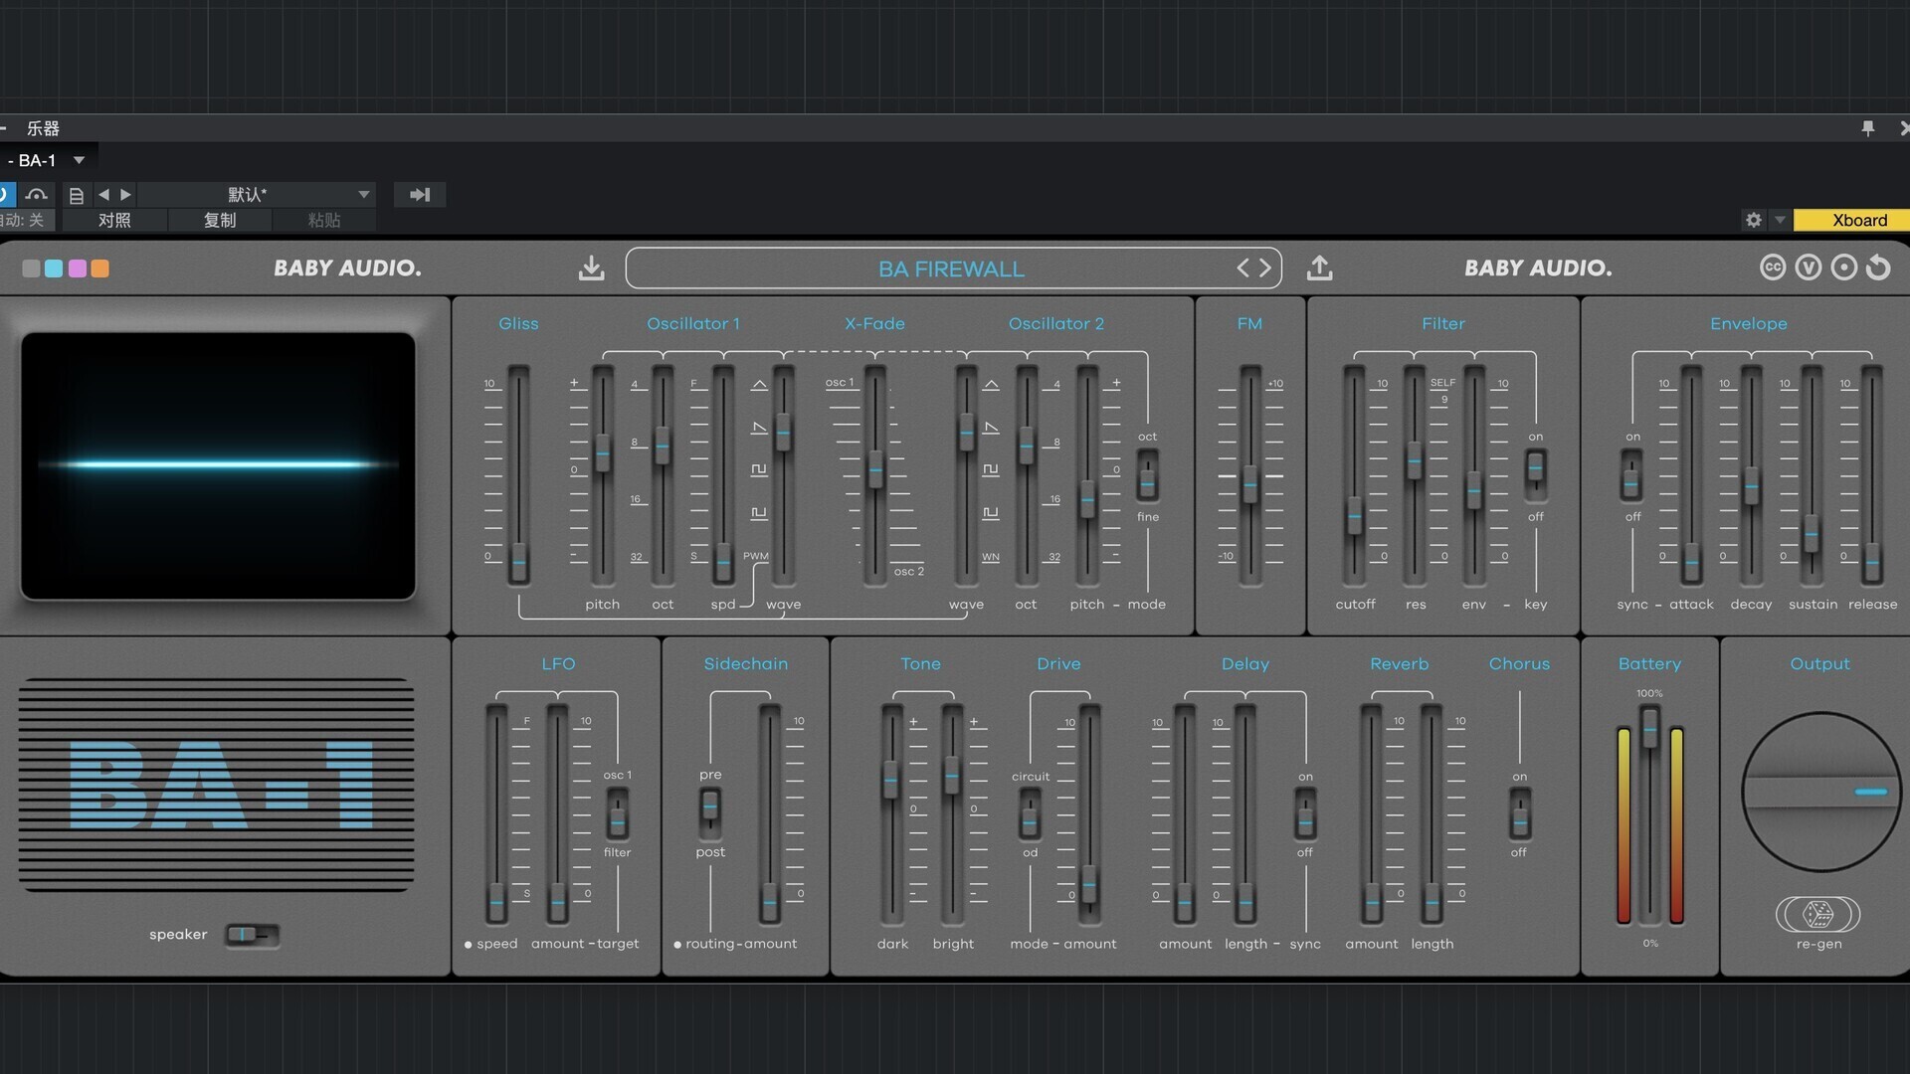Click the Filter cutoff slider

point(1354,475)
